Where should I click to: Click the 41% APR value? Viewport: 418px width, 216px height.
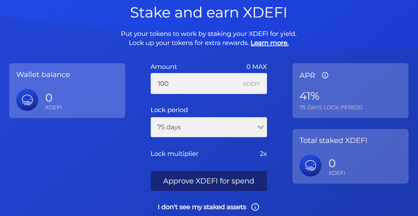[x=309, y=96]
